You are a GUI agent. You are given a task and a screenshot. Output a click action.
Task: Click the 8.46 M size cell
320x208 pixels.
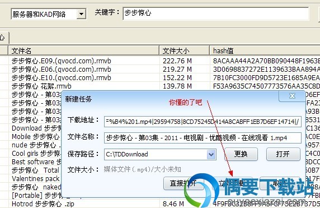[x=173, y=204]
